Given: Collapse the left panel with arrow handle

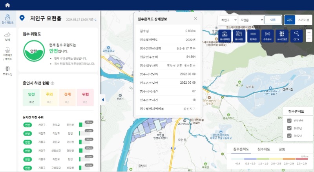Looking at the screenshot, I should click(103, 100).
